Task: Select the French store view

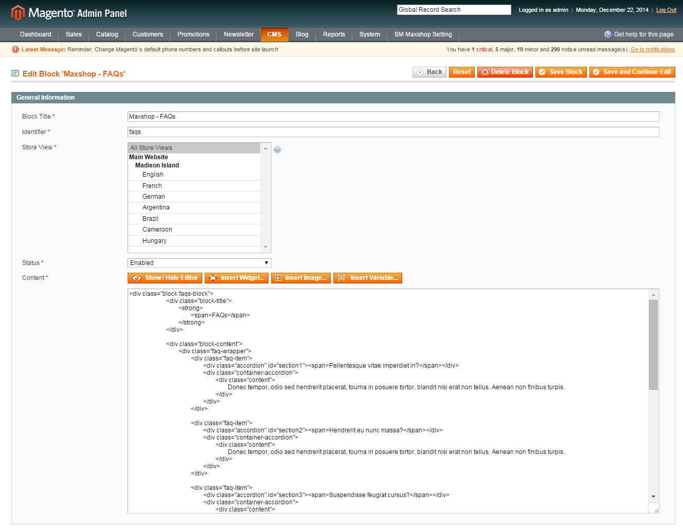Action: coord(194,186)
